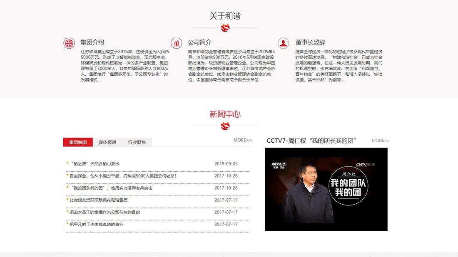Click the red emblem under 关于和谐 heading

[225, 28]
